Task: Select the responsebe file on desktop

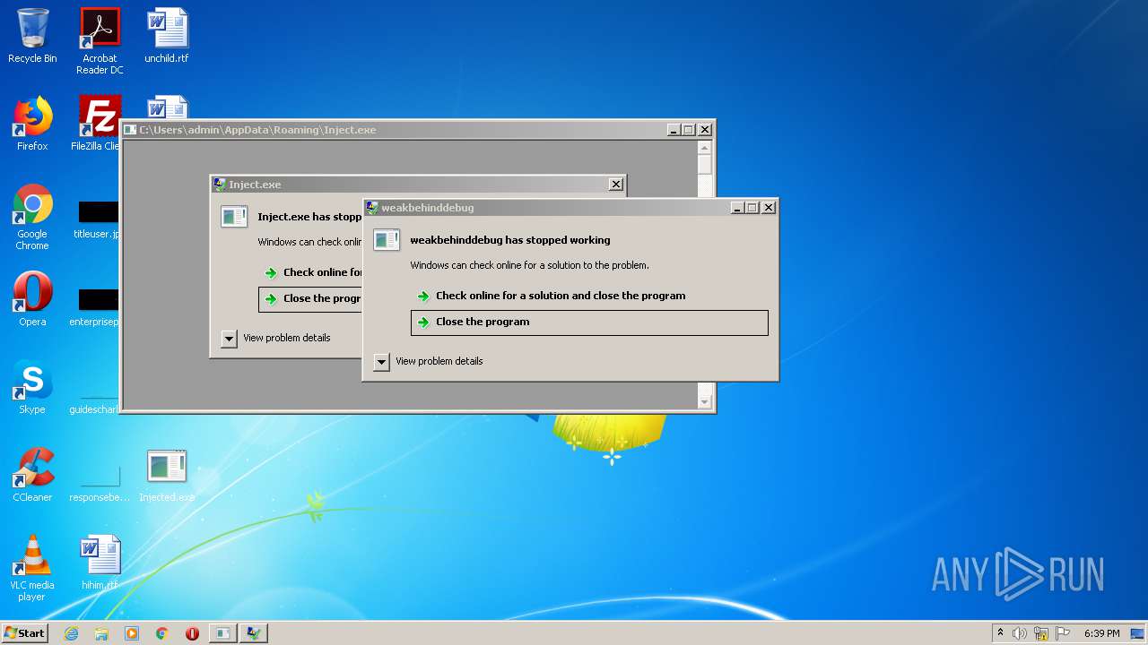Action: 100,482
